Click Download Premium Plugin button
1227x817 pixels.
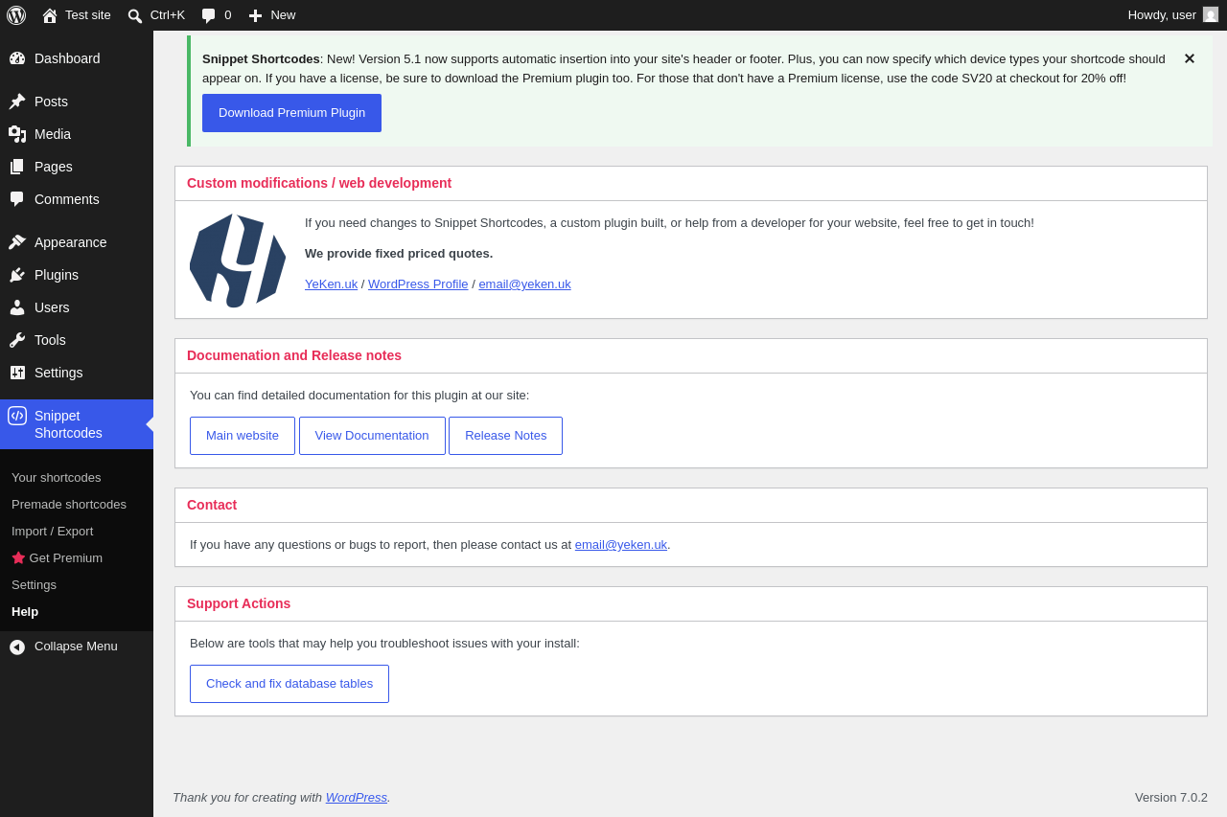click(x=291, y=113)
